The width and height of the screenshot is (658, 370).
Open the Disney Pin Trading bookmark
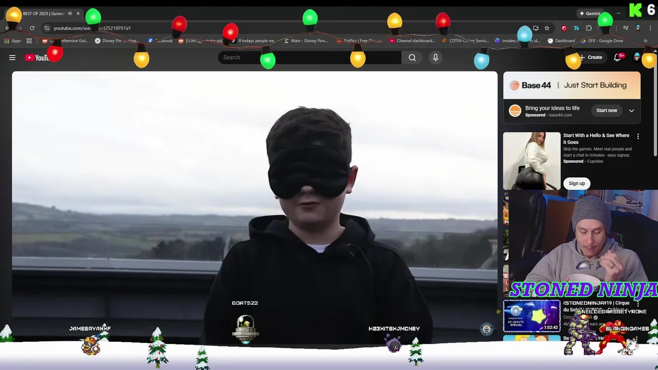pyautogui.click(x=117, y=41)
